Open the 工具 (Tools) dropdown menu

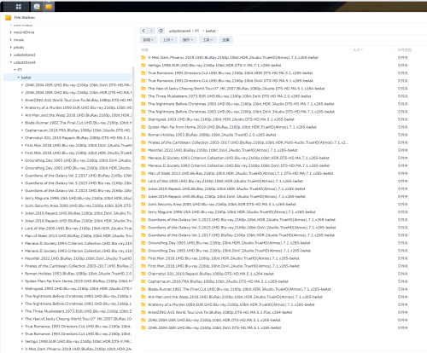click(x=208, y=40)
